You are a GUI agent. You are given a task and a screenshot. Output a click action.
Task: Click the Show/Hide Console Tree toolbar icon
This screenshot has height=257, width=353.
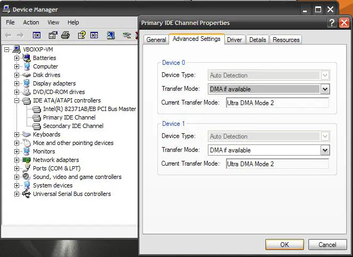37,35
